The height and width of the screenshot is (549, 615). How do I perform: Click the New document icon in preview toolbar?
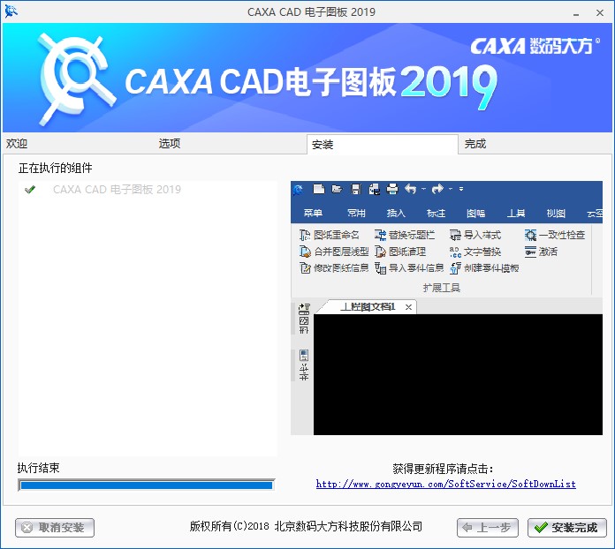pyautogui.click(x=317, y=189)
